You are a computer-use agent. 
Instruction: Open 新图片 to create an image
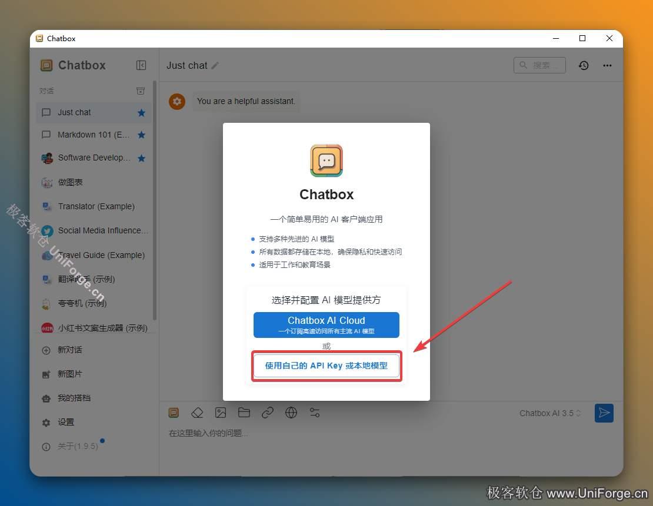point(94,374)
